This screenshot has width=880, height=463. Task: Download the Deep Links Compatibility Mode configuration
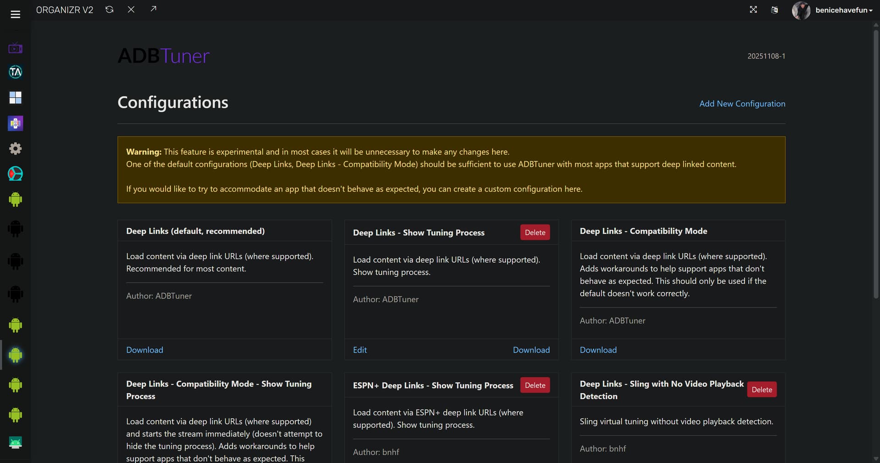pyautogui.click(x=598, y=350)
